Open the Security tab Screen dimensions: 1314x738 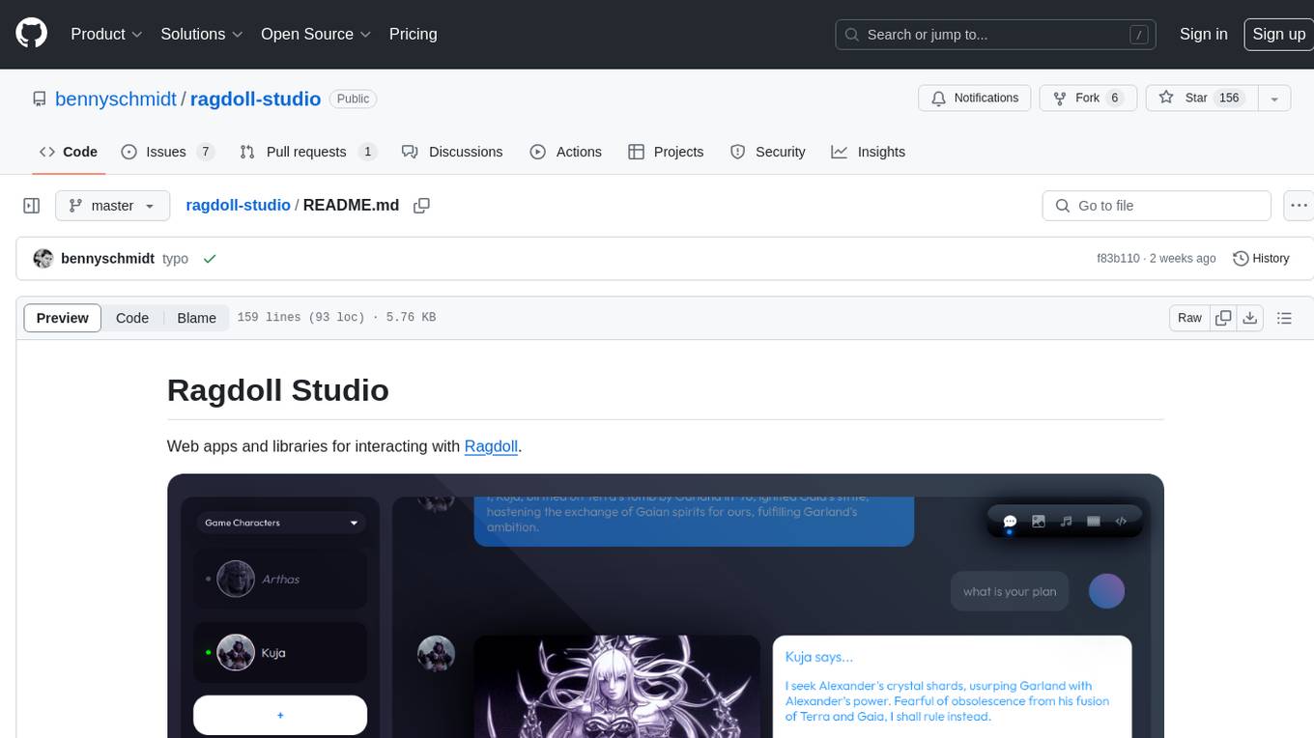click(767, 152)
